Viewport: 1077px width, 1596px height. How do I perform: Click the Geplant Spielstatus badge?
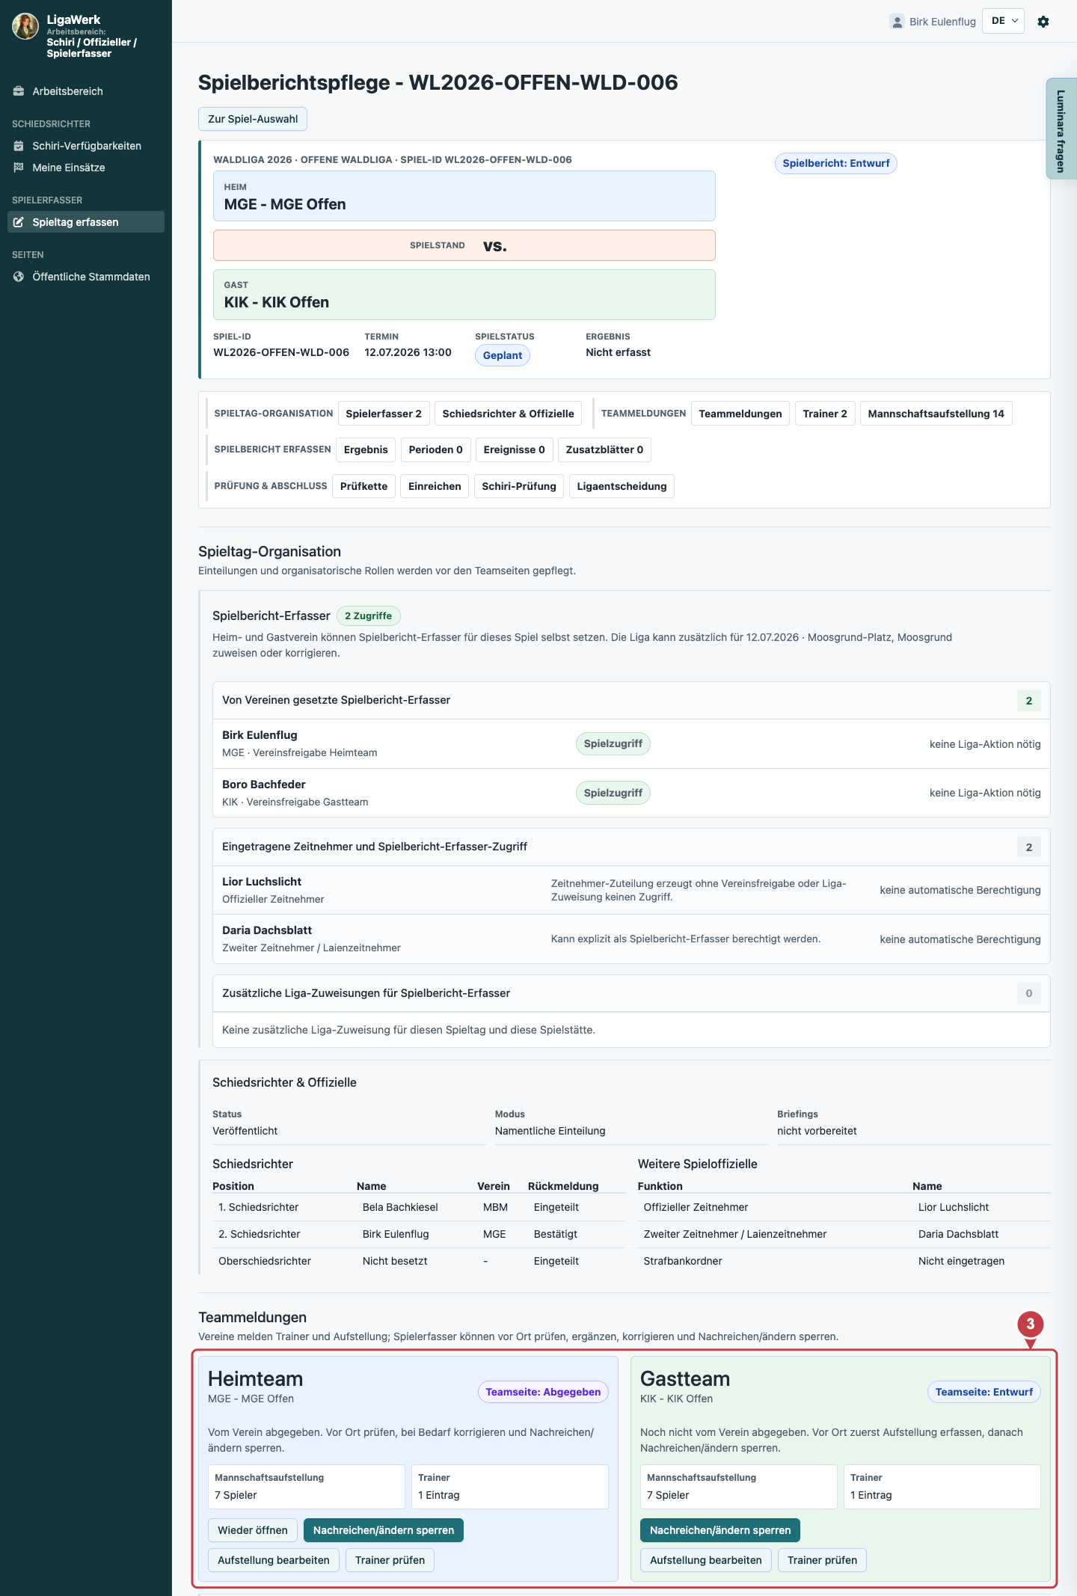(x=503, y=355)
